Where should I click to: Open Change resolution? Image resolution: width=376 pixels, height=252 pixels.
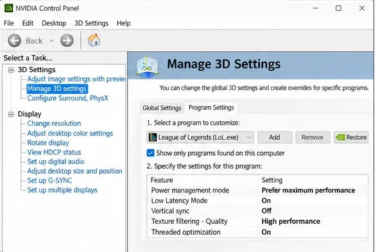click(x=54, y=123)
